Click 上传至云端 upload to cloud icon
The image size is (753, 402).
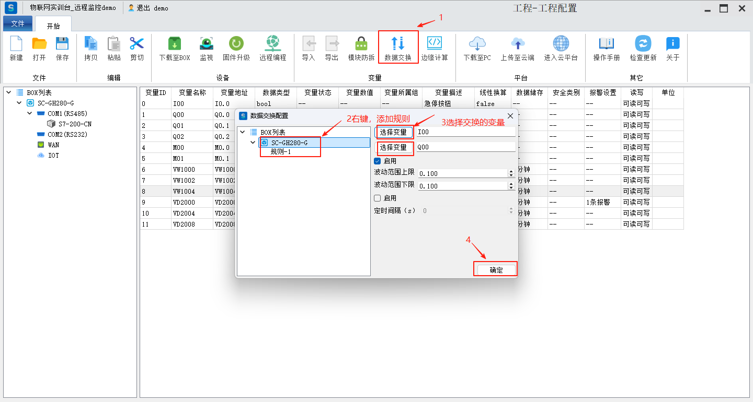coord(517,48)
